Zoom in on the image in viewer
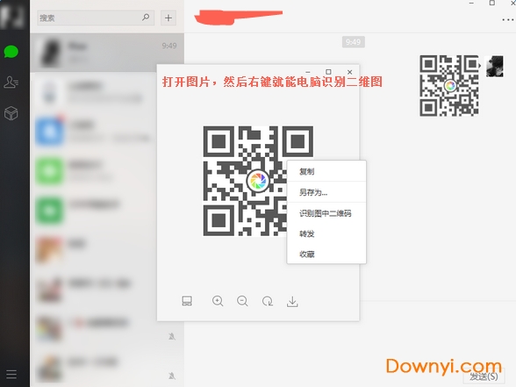Viewport: 516px width, 387px height. click(218, 301)
